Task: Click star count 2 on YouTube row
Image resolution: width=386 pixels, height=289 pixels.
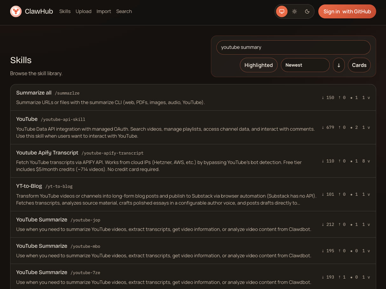Action: pyautogui.click(x=354, y=128)
